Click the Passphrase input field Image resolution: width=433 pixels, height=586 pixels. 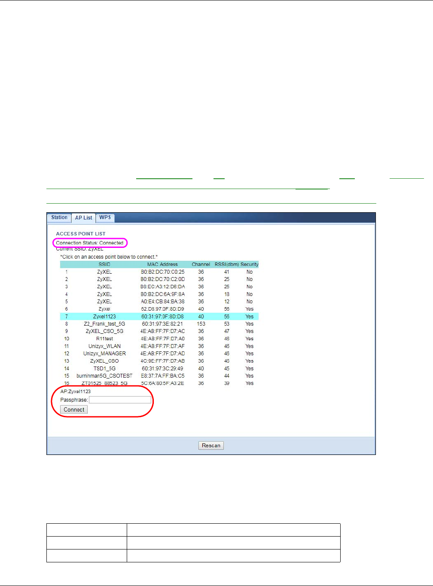(120, 400)
